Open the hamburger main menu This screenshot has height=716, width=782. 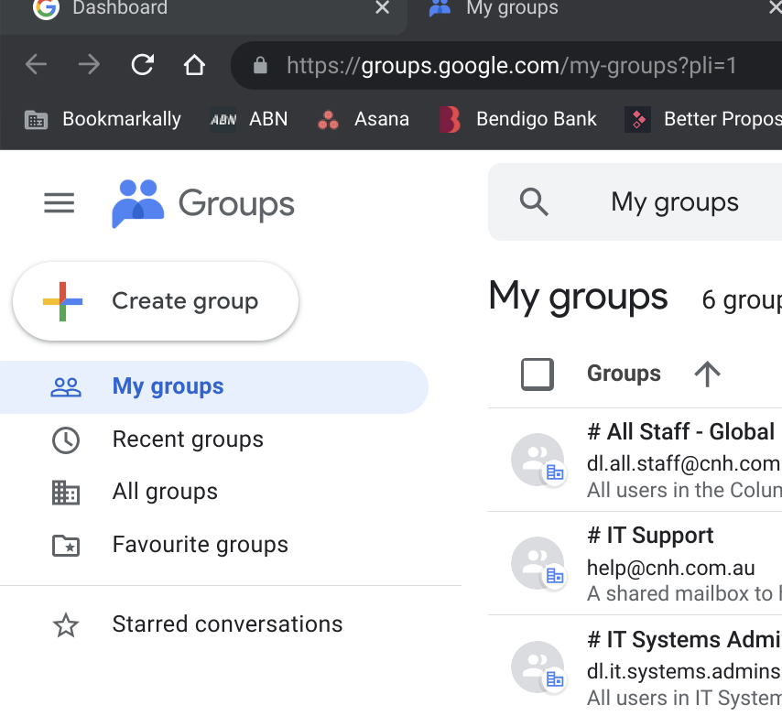pyautogui.click(x=60, y=203)
